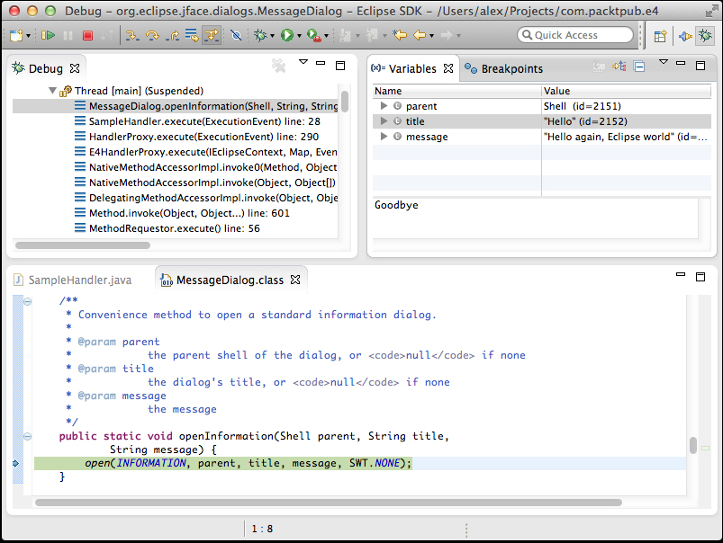Click the Drop to Frame icon
This screenshot has width=723, height=543.
(191, 36)
